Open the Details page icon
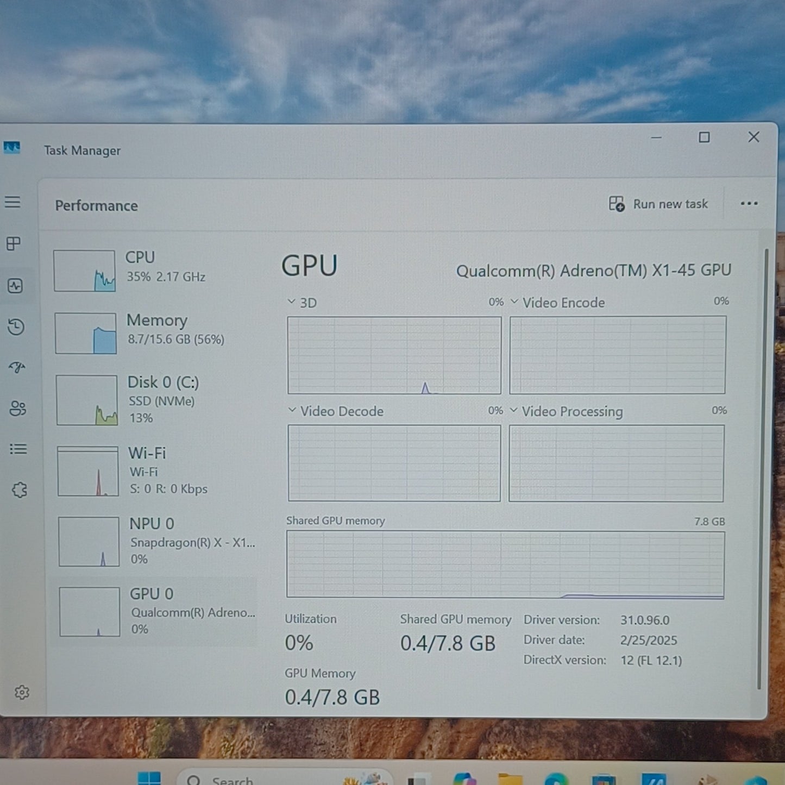 (x=18, y=449)
